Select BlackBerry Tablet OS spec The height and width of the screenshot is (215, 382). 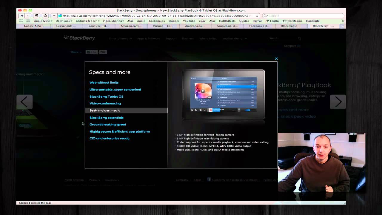(x=106, y=96)
